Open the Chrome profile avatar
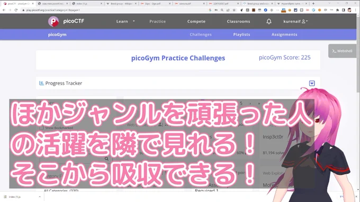Image resolution: width=360 pixels, height=202 pixels. [349, 10]
